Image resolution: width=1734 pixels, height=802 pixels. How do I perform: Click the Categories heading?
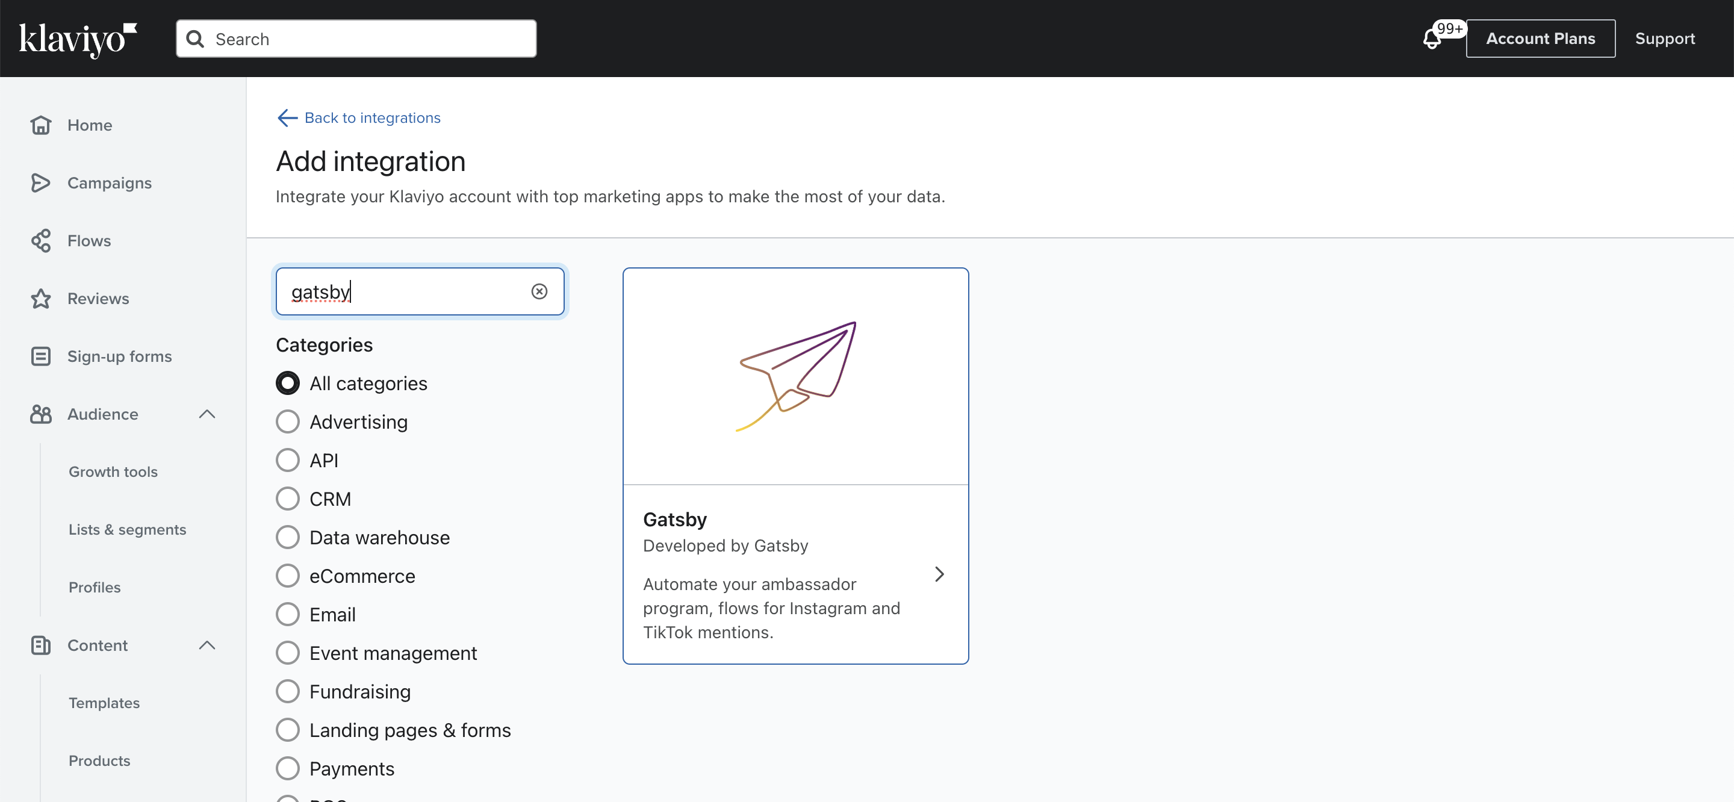325,346
